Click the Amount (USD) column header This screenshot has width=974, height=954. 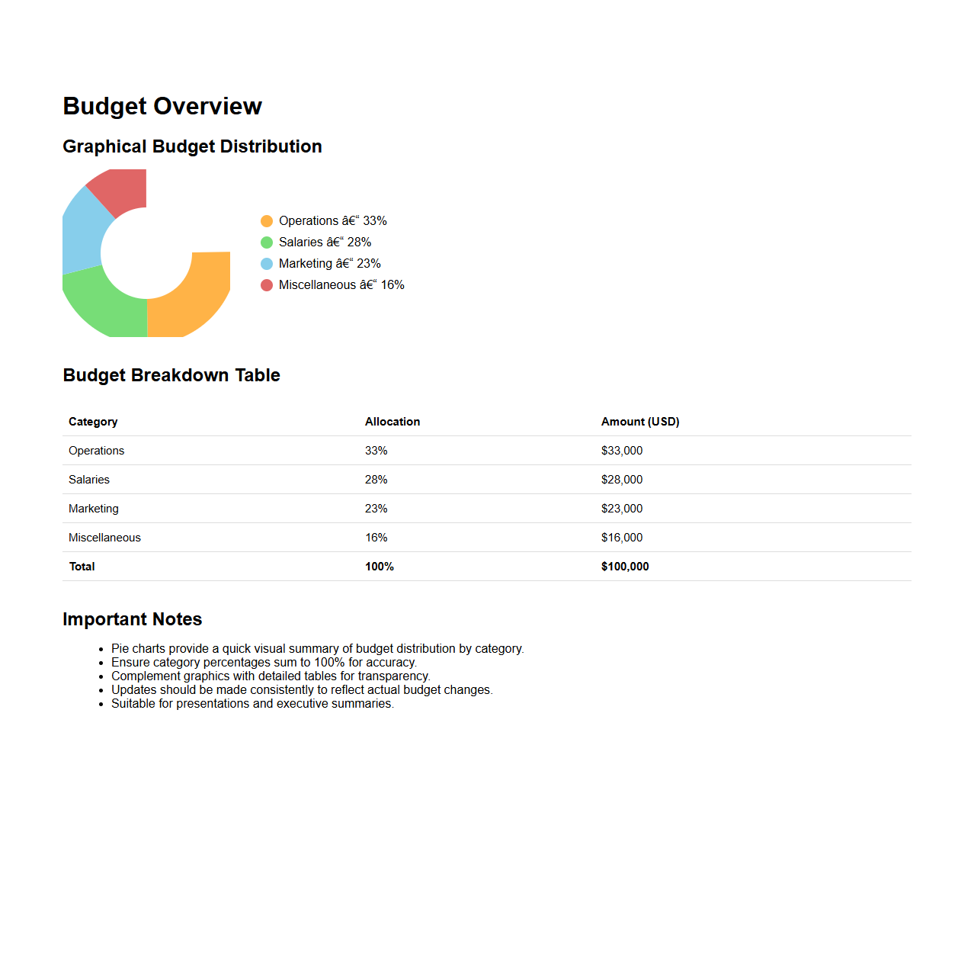point(640,422)
